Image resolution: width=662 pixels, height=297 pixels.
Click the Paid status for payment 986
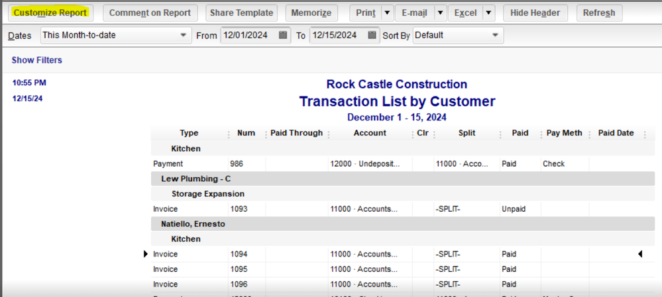[x=509, y=164]
